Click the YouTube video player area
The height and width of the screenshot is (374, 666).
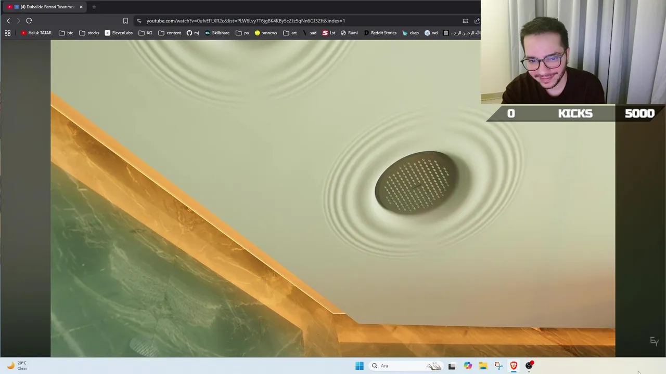(333, 198)
